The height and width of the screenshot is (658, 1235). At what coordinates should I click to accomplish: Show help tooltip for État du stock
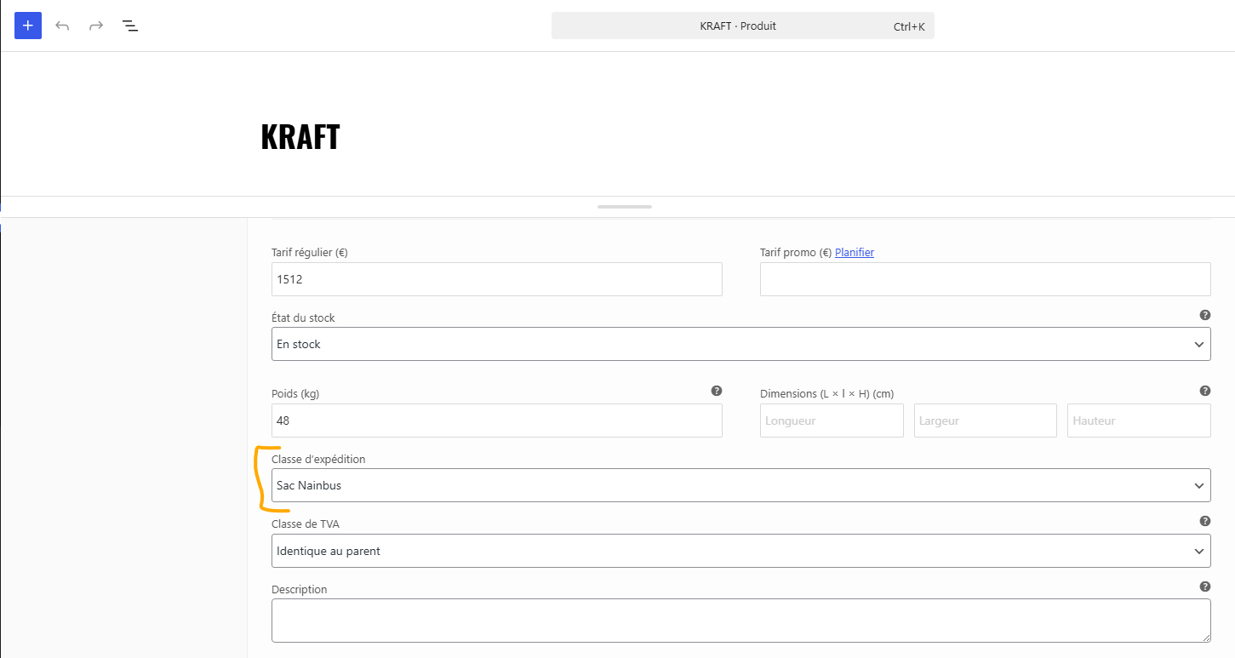click(x=1205, y=315)
